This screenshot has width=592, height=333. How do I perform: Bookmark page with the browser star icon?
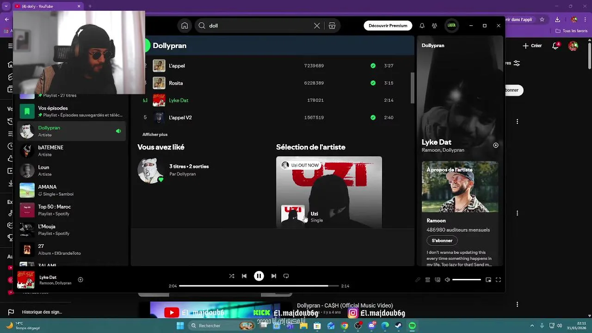(542, 20)
